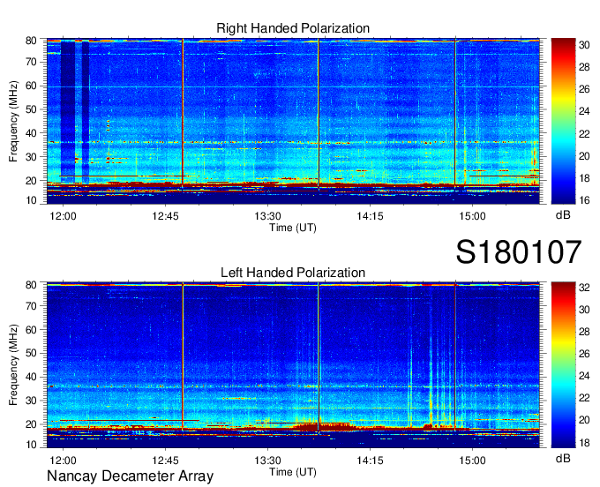Click the 80 MHz tick of right-handed plot
Image resolution: width=600 pixels, height=487 pixels.
tap(31, 41)
